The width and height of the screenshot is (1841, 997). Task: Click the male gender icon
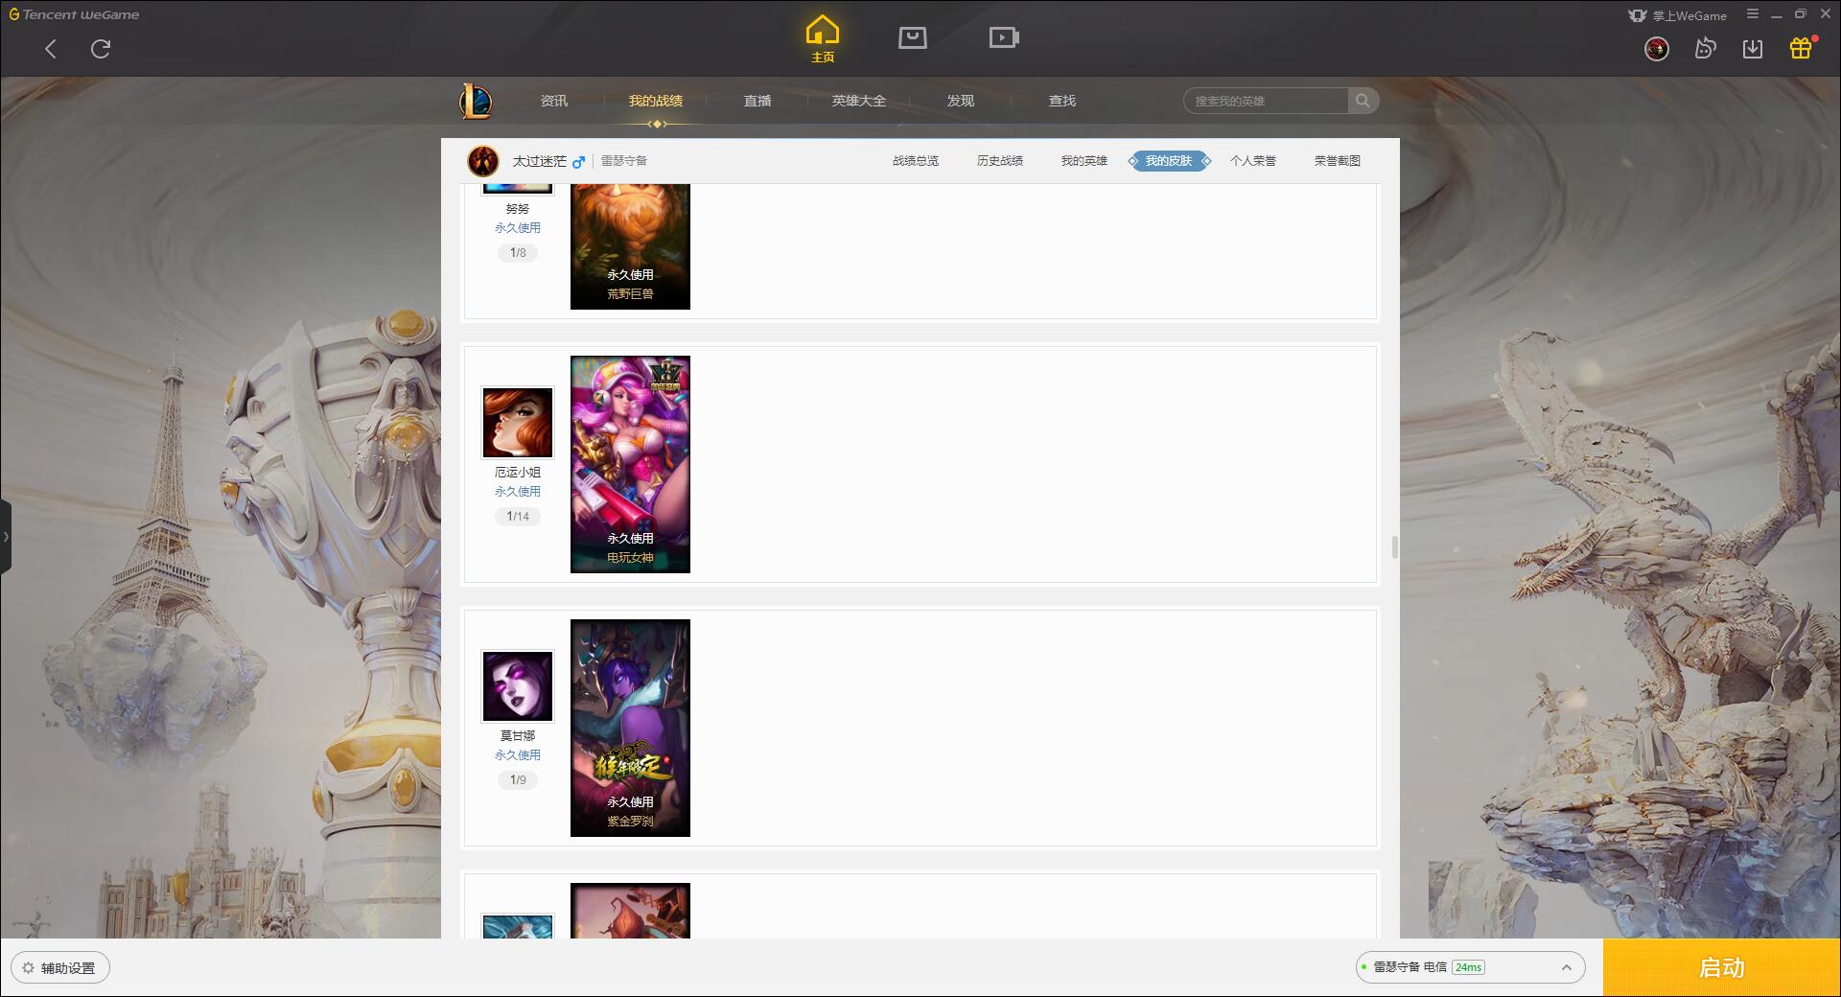point(578,161)
